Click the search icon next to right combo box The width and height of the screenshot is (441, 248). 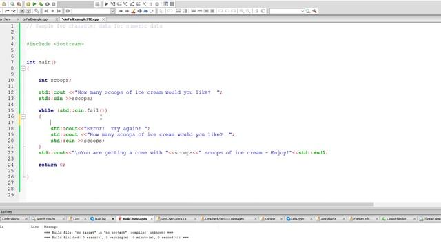(x=308, y=11)
